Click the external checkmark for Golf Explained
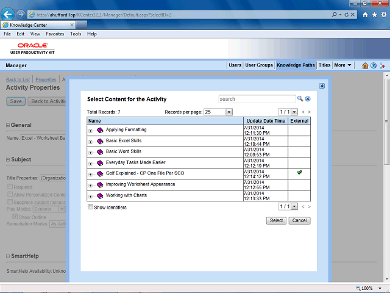 click(x=299, y=172)
